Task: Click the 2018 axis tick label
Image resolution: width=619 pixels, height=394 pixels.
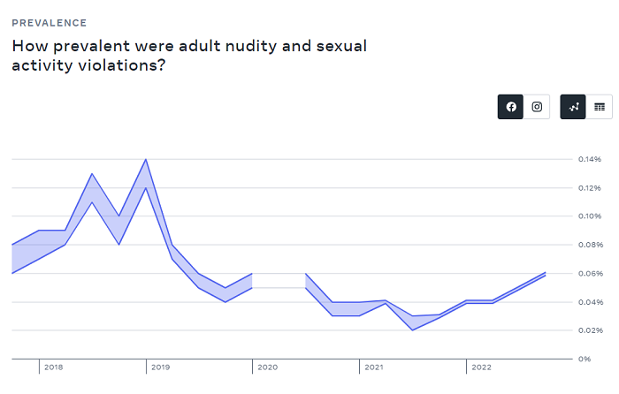Action: tap(53, 367)
